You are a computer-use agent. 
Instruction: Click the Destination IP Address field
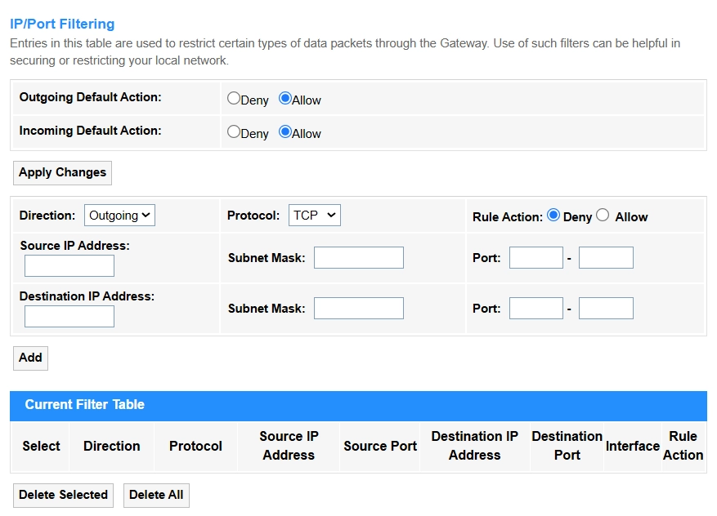point(69,317)
